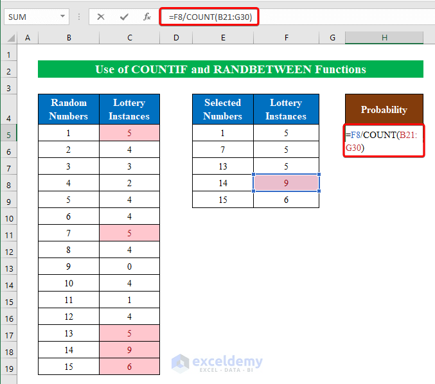This screenshot has width=435, height=384.
Task: Click cell C7 with value 3
Action: click(129, 166)
